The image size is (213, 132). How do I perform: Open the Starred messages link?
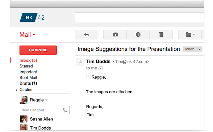pos(26,66)
